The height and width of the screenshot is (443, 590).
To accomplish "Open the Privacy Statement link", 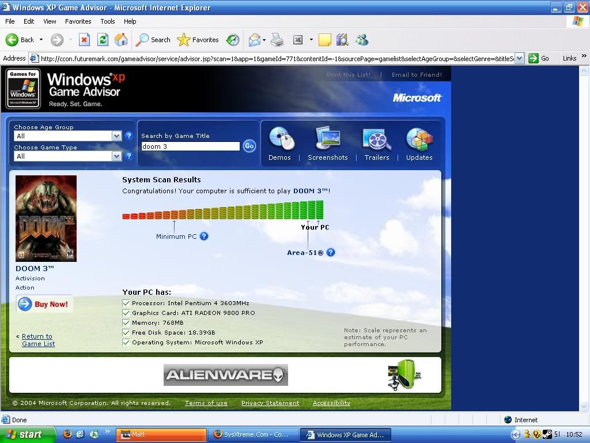I will pyautogui.click(x=270, y=403).
